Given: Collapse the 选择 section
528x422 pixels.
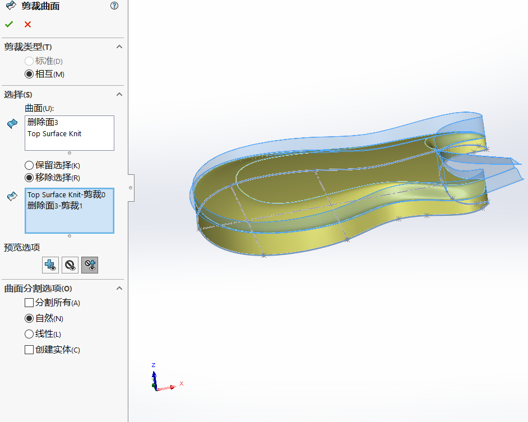Looking at the screenshot, I should click(x=119, y=95).
